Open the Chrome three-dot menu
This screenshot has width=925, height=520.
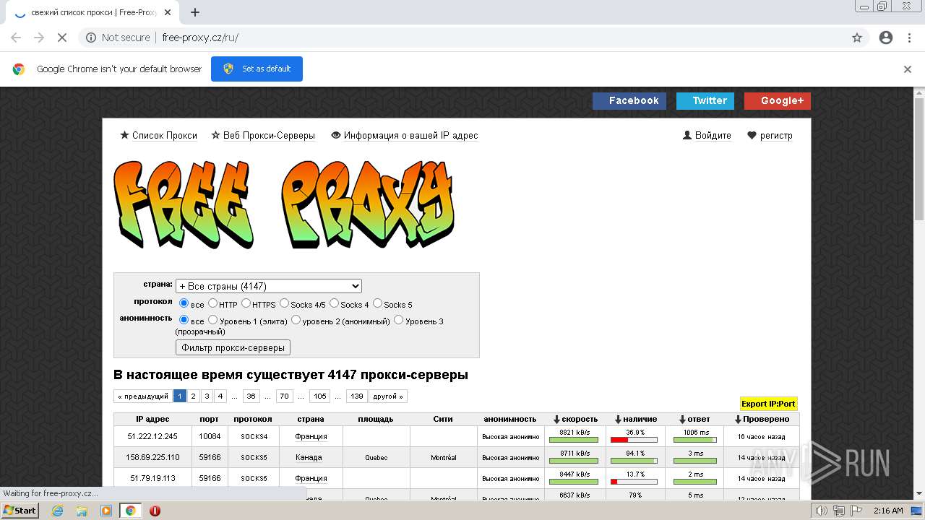pos(909,38)
